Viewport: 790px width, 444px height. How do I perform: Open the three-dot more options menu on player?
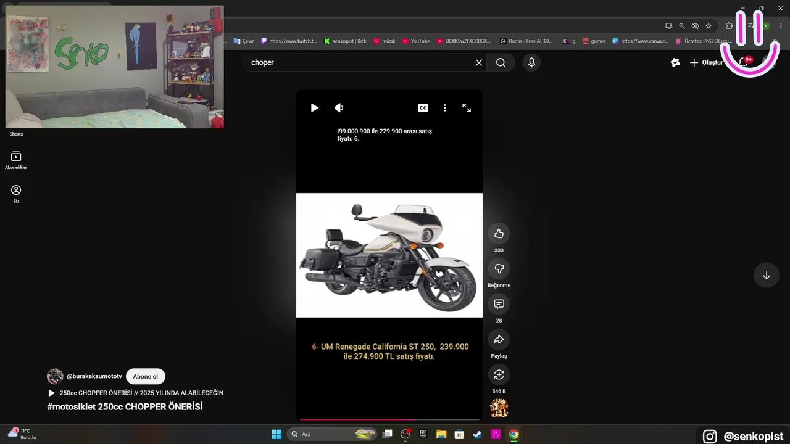tap(444, 108)
